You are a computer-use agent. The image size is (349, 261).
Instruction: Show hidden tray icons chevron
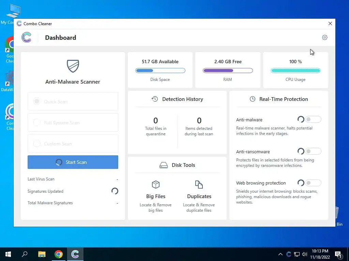pyautogui.click(x=280, y=254)
